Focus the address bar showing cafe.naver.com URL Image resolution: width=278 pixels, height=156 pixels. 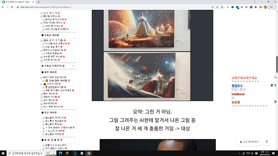(114, 7)
